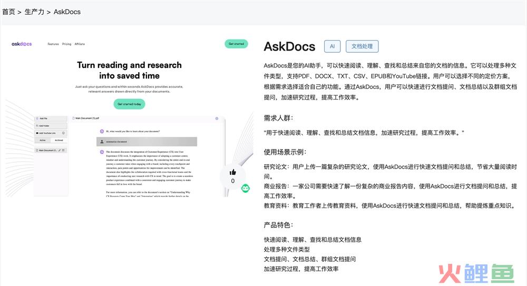Click Add YouTube Link in preview sidebar
527x286 pixels.
(x=51, y=133)
